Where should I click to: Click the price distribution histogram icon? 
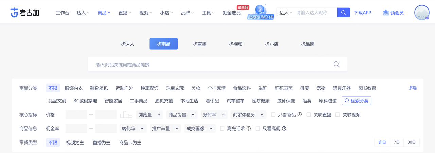[x=126, y=115]
